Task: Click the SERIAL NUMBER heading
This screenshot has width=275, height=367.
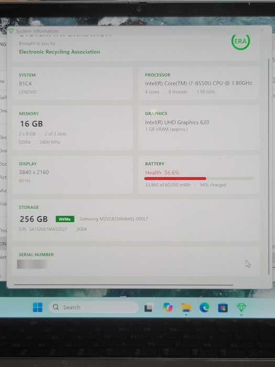Action: click(36, 254)
